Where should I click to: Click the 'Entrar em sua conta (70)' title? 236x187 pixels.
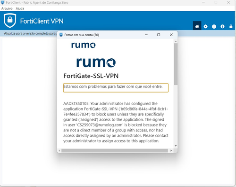(x=82, y=35)
